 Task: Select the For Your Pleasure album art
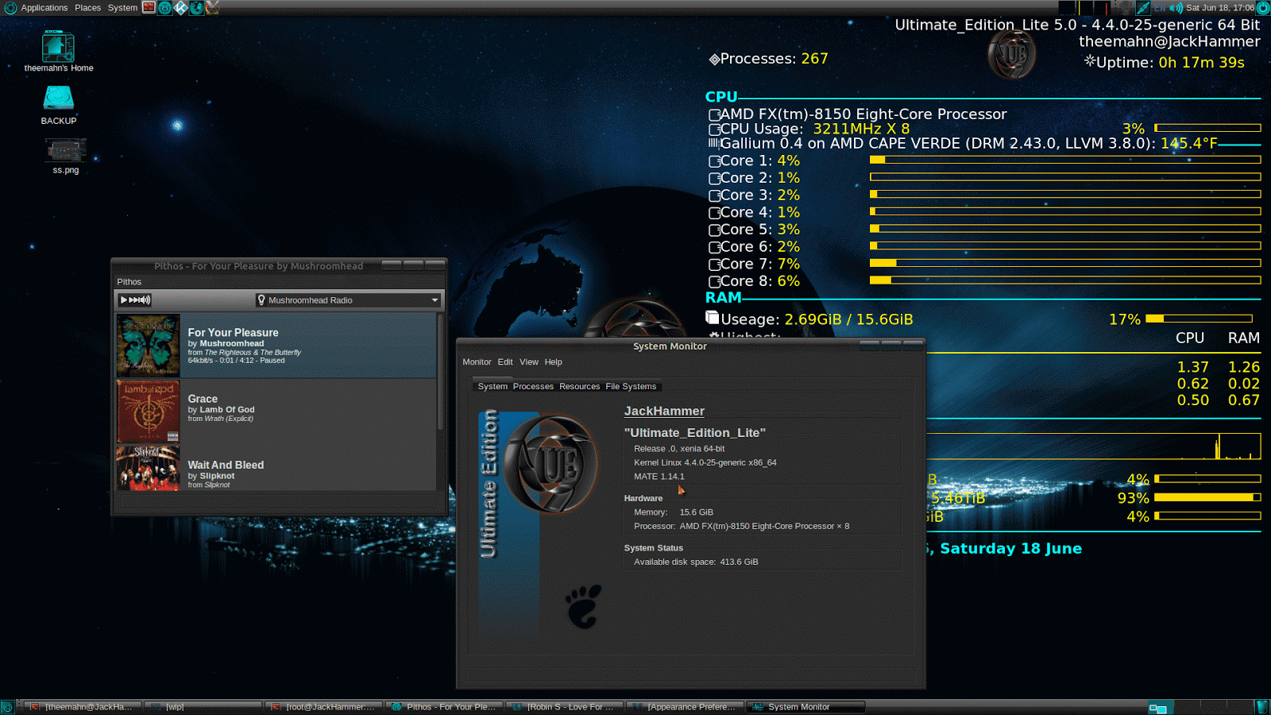pyautogui.click(x=149, y=346)
